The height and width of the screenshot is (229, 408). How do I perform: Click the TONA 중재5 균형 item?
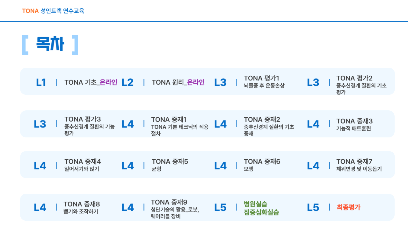170,165
